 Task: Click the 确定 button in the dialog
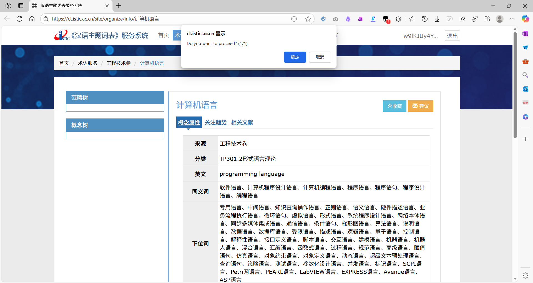(x=295, y=57)
